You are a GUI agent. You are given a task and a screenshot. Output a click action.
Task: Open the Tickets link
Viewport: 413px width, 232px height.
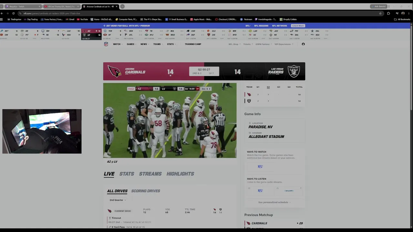(247, 44)
